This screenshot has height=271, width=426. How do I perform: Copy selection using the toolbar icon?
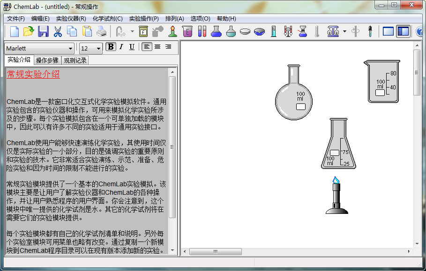72,31
